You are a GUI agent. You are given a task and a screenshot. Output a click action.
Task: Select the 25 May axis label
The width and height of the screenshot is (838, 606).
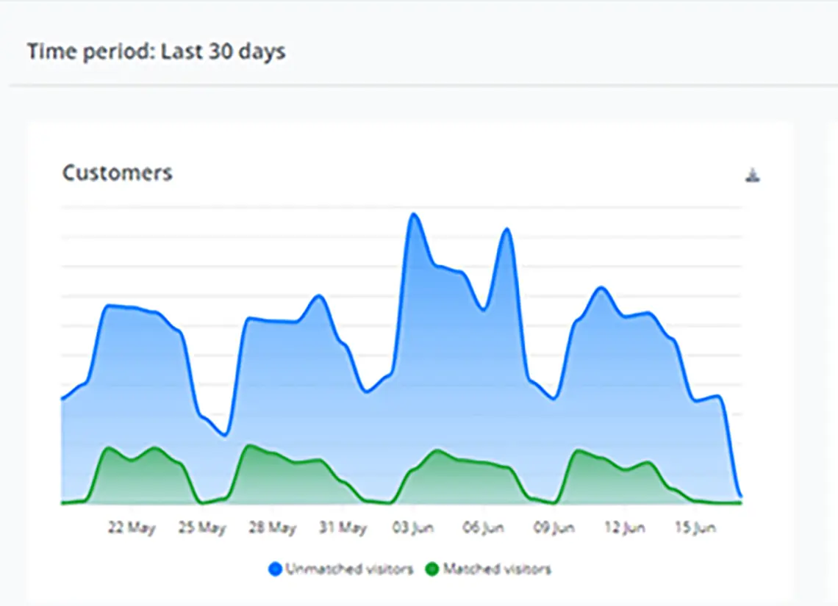click(201, 528)
